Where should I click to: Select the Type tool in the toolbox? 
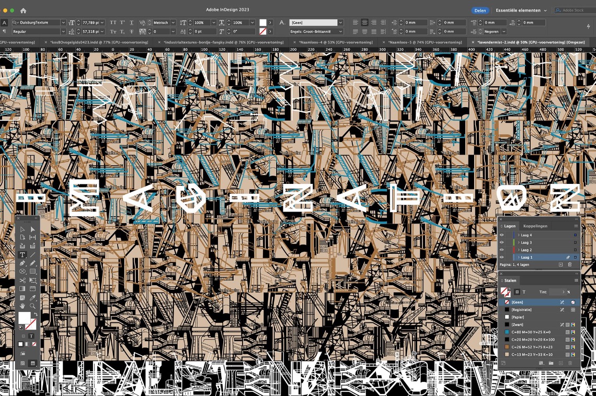(x=22, y=255)
